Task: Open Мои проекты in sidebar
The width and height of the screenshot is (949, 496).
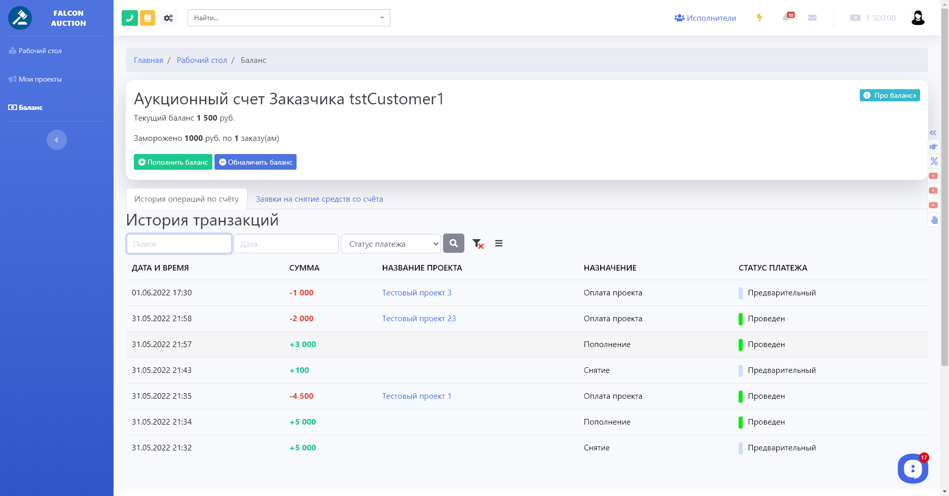Action: 40,79
